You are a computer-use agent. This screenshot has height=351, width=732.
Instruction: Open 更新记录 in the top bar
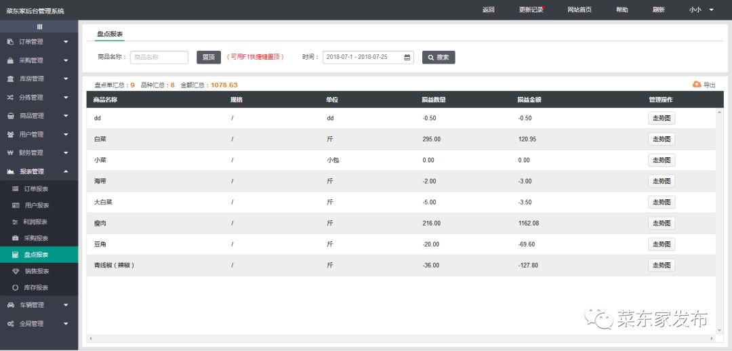tap(531, 9)
